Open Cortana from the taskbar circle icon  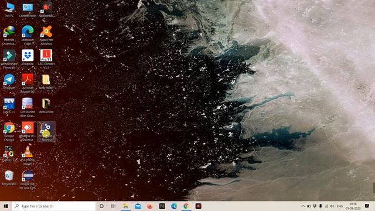tap(101, 206)
